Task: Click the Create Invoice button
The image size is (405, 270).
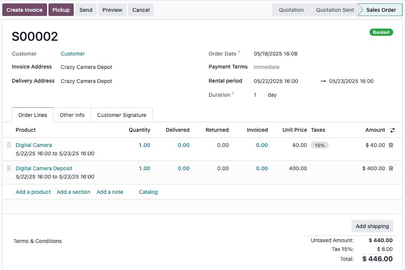Action: coord(24,10)
